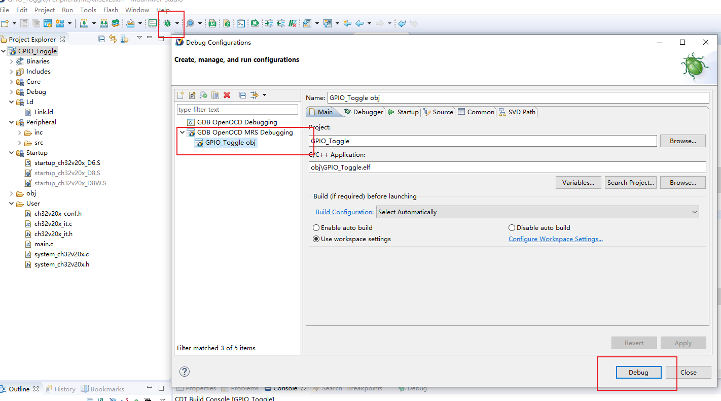Click the red X Delete configuration icon
Image resolution: width=721 pixels, height=401 pixels.
pyautogui.click(x=227, y=95)
